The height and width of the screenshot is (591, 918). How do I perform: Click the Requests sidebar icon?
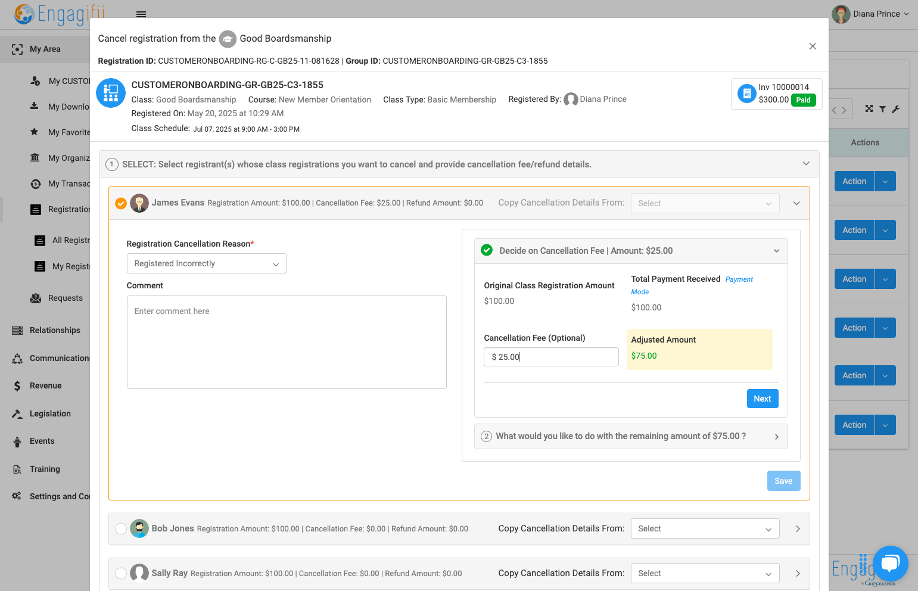tap(36, 298)
